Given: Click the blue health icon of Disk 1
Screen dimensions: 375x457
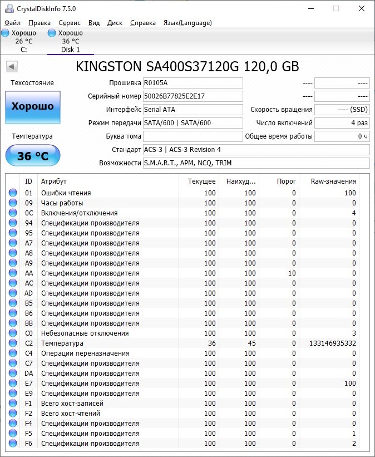Looking at the screenshot, I should pos(52,33).
